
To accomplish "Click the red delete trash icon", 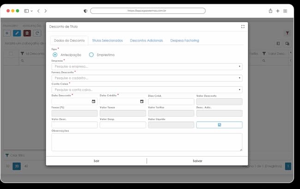I will pos(27,33).
